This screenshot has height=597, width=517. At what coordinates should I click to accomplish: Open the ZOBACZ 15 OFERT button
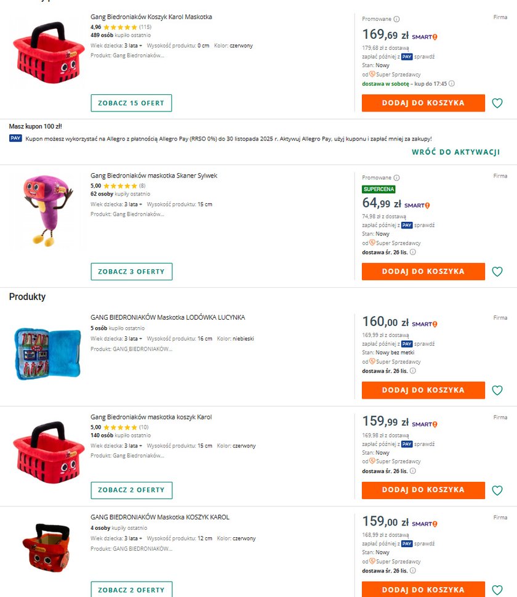pyautogui.click(x=131, y=103)
